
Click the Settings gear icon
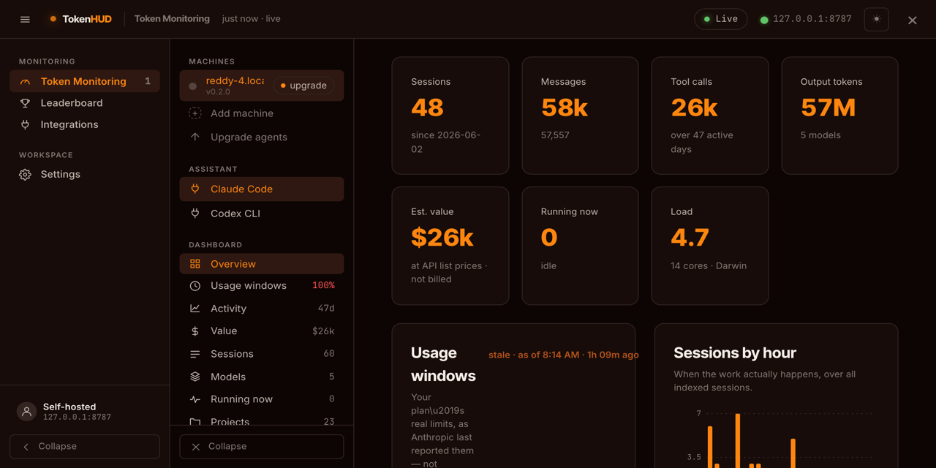25,174
